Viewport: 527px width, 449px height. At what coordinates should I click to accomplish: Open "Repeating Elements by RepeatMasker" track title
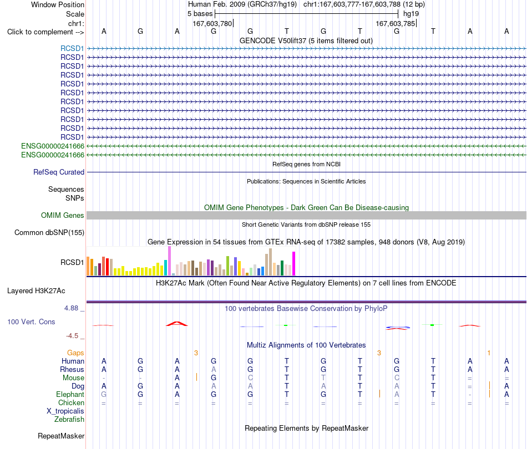pos(306,428)
